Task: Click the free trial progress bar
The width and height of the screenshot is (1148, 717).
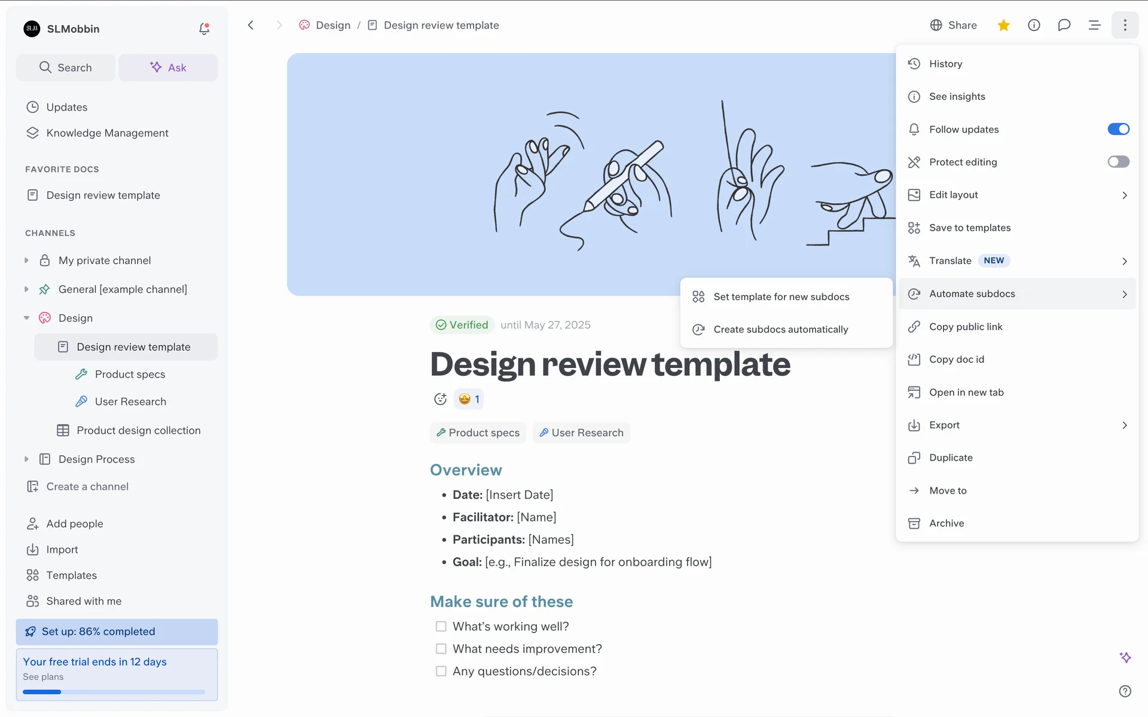Action: pos(114,692)
